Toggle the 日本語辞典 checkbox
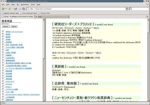Image resolution: width=150 pixels, height=105 pixels. pyautogui.click(x=3, y=65)
